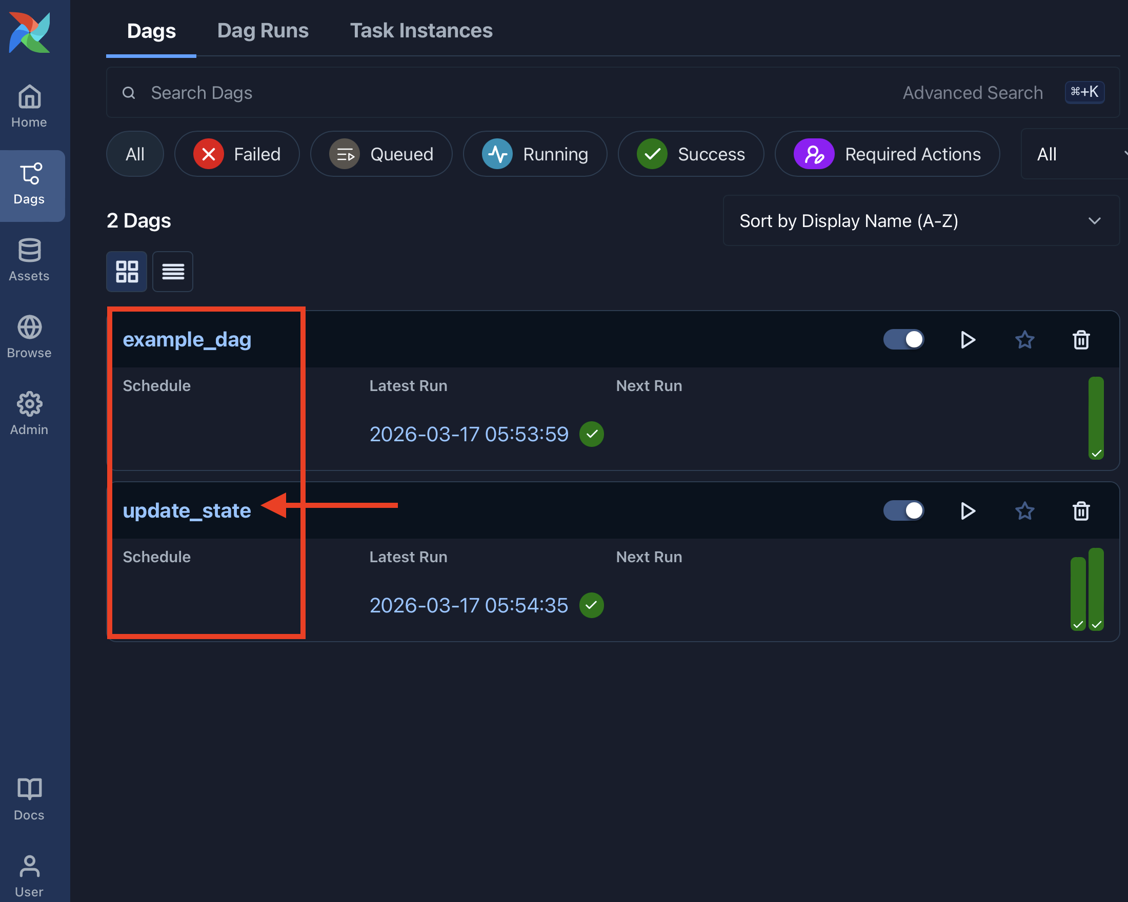Open the All dropdown beside Required Actions
Screen dimensions: 1128x902
click(1075, 154)
